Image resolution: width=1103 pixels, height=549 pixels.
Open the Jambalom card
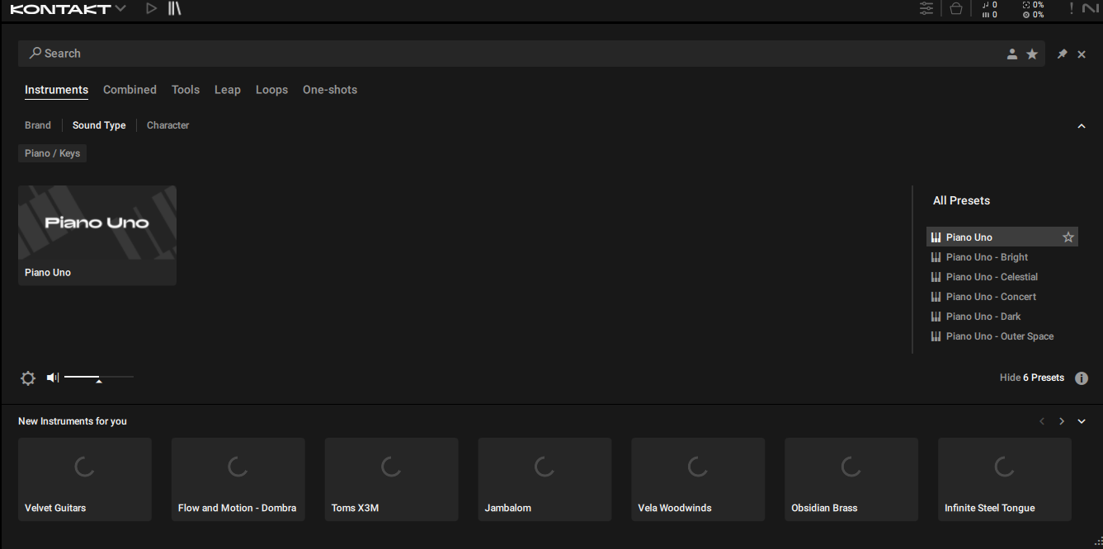[x=545, y=479]
